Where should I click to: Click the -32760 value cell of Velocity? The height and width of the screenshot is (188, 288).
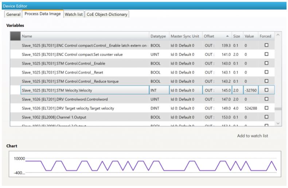(x=250, y=90)
